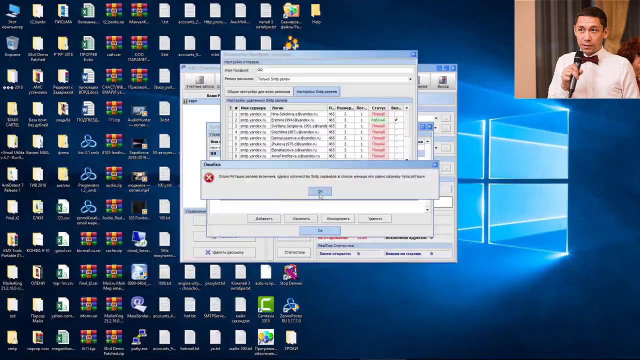Select the MassSender desktop shortcut
This screenshot has height=360, width=640.
139,307
